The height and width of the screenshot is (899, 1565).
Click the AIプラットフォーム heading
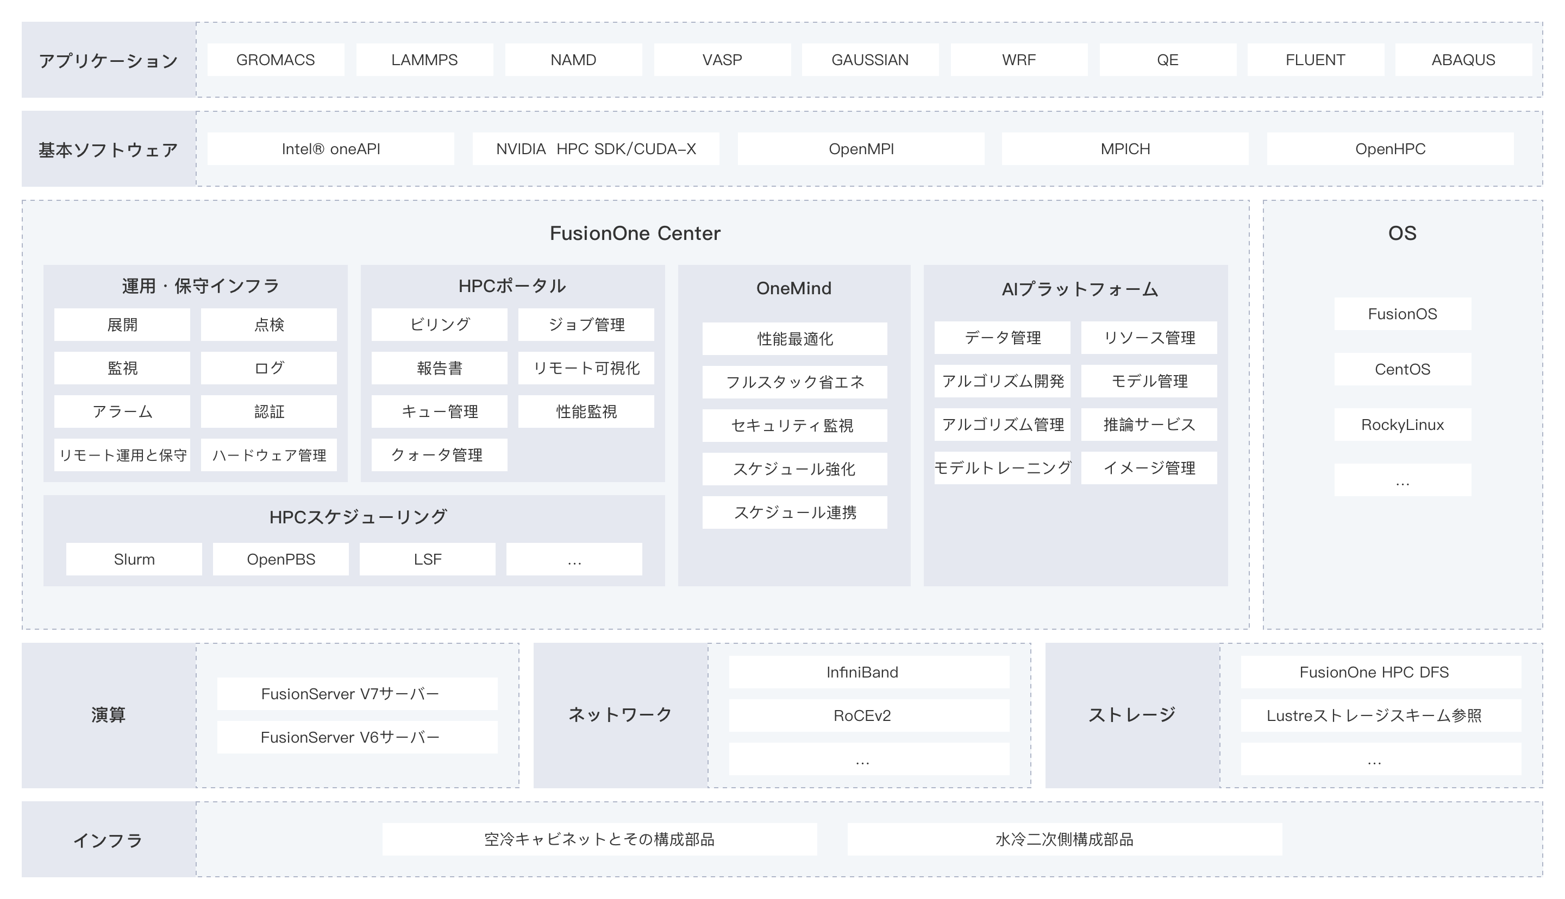pyautogui.click(x=1079, y=289)
